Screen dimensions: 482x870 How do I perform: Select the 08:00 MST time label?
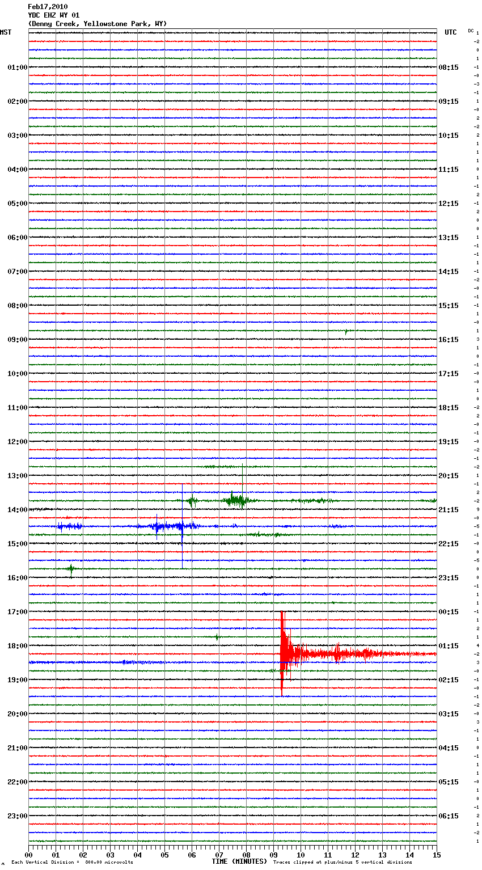[18, 306]
